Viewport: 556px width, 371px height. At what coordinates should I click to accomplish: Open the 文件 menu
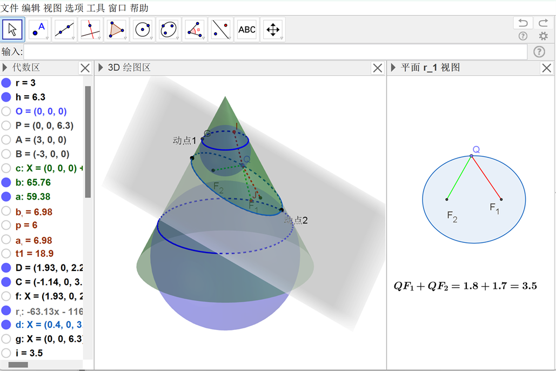10,8
